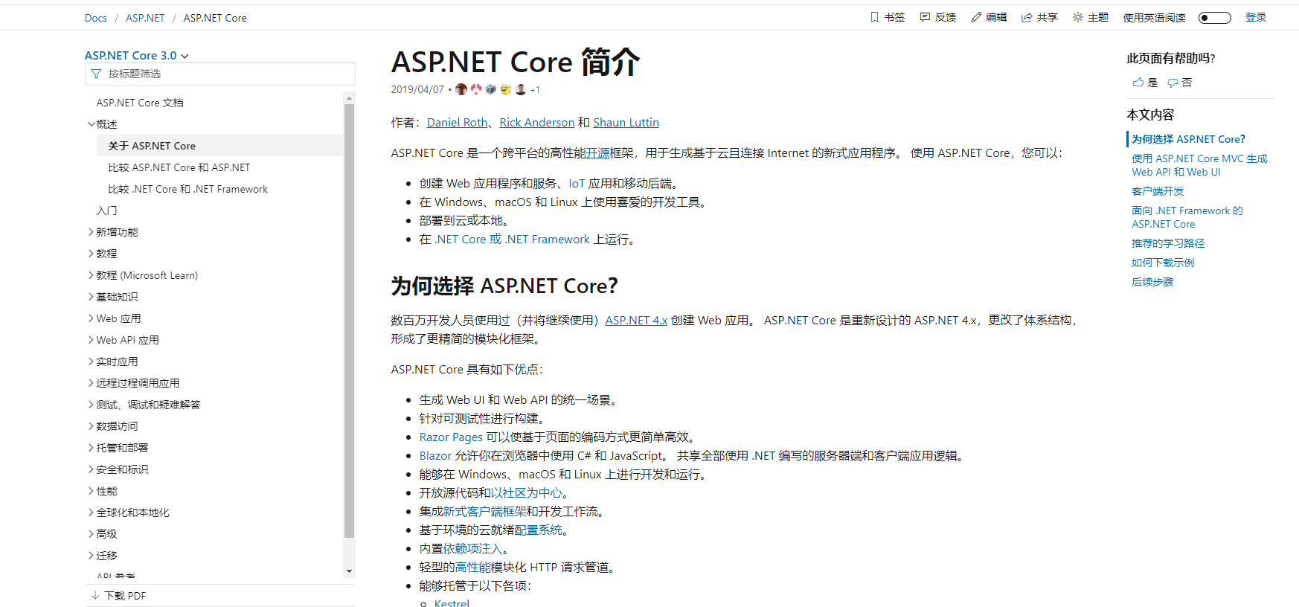The height and width of the screenshot is (607, 1299).
Task: Open the Razor Pages link
Action: [x=451, y=437]
